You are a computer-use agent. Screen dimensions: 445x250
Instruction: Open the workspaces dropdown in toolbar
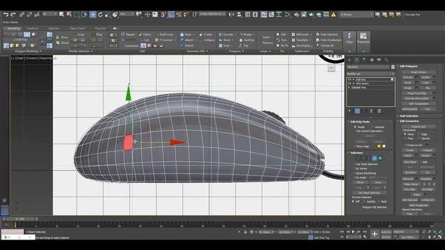coord(357,14)
